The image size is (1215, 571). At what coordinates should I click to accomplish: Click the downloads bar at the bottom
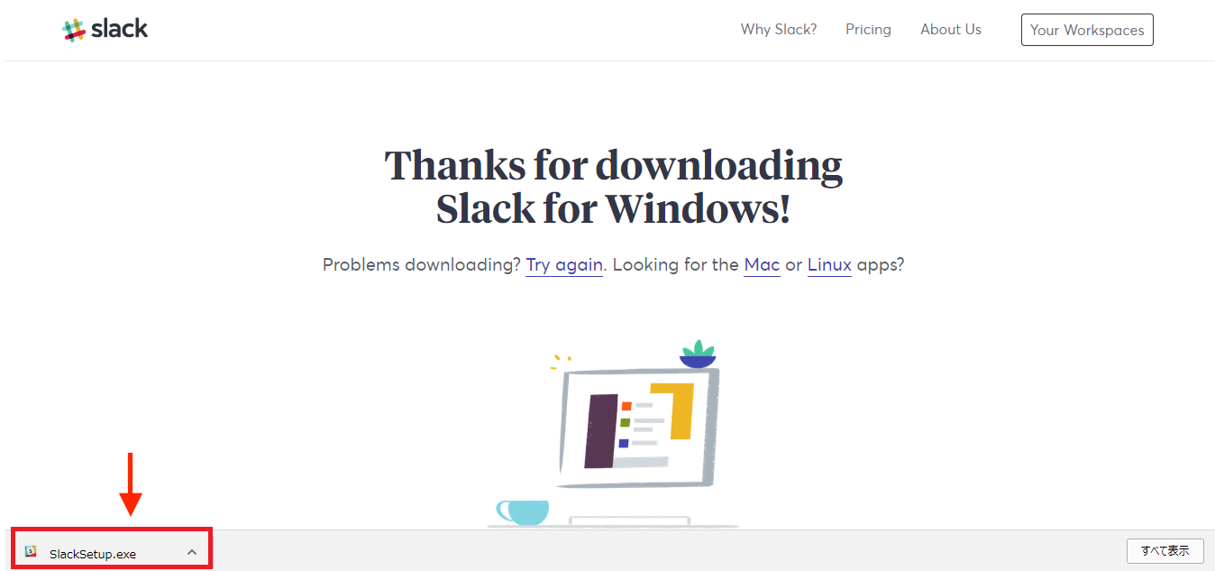(x=631, y=550)
